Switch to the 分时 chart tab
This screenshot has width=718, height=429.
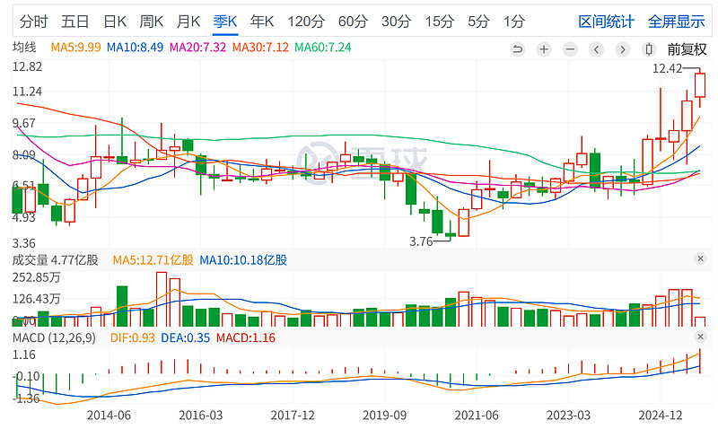click(x=33, y=22)
